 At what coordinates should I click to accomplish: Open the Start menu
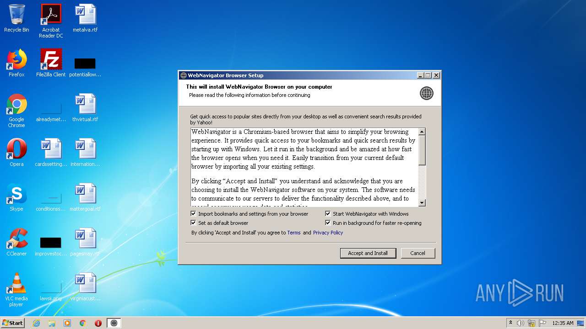click(x=12, y=323)
